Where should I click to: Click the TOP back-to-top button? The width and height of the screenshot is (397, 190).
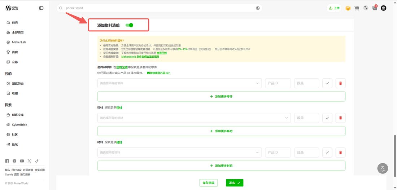pos(383,168)
